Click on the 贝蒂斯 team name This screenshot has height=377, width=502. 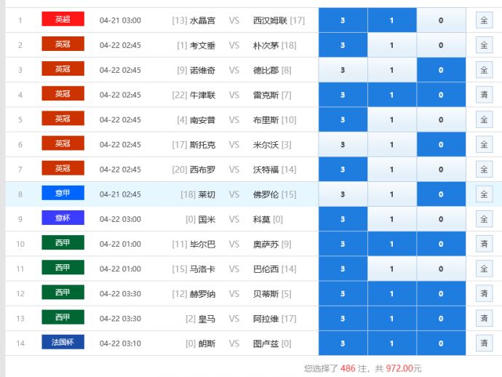(265, 293)
